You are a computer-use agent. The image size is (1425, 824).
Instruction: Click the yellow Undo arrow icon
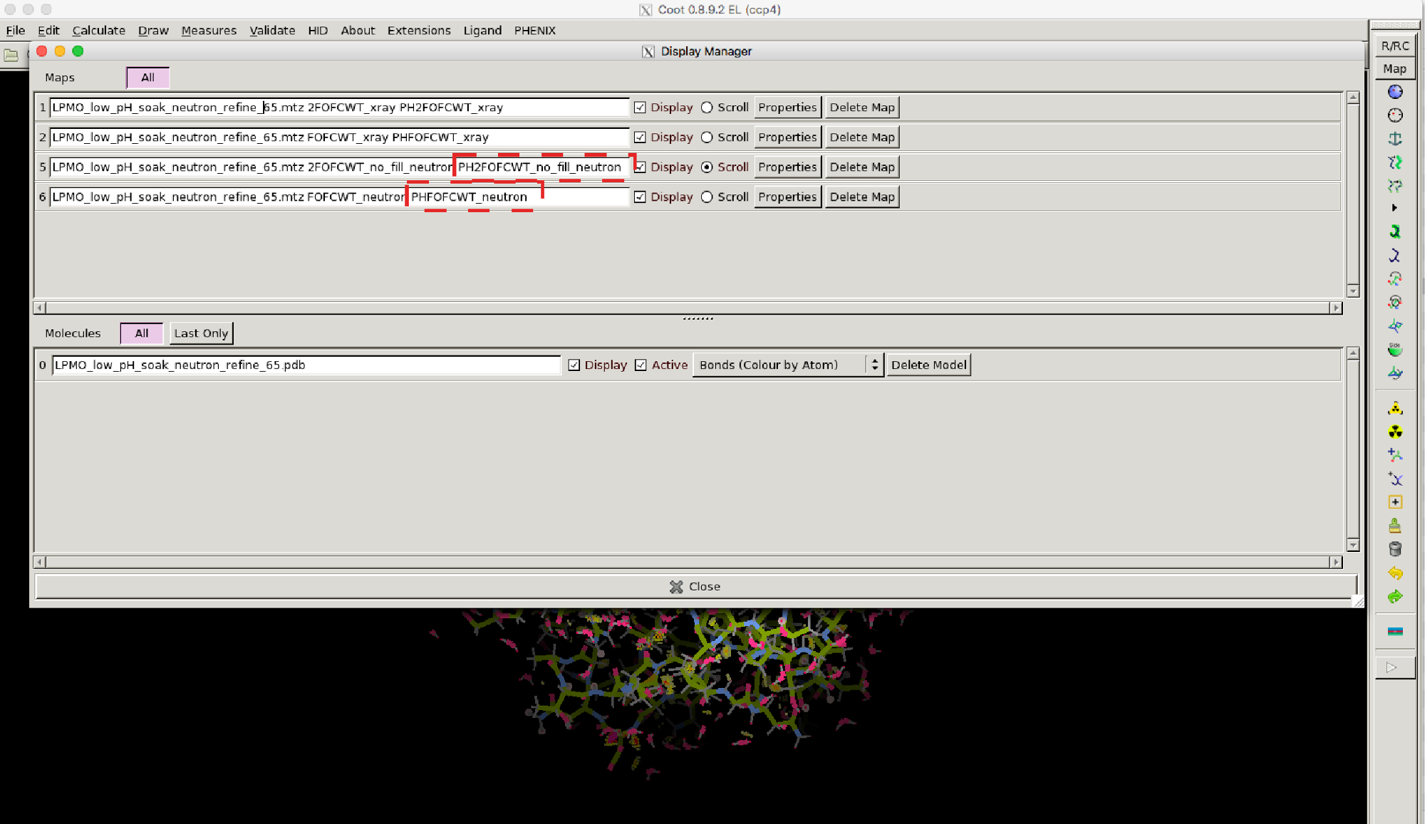[1395, 573]
